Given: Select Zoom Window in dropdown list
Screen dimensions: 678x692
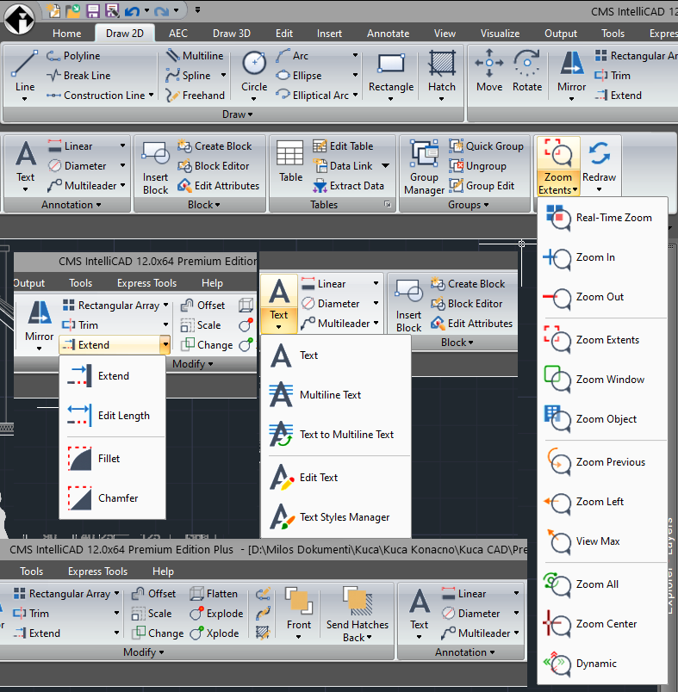Looking at the screenshot, I should point(601,380).
